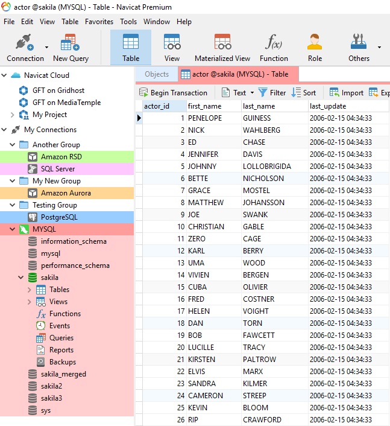Open the Others dropdown arrow
The height and width of the screenshot is (426, 390).
[379, 47]
